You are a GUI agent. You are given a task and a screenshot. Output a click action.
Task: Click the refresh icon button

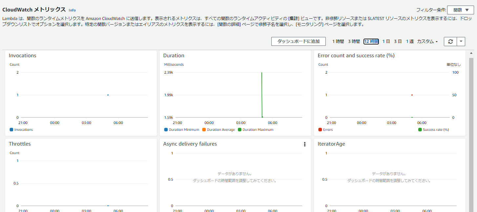450,42
